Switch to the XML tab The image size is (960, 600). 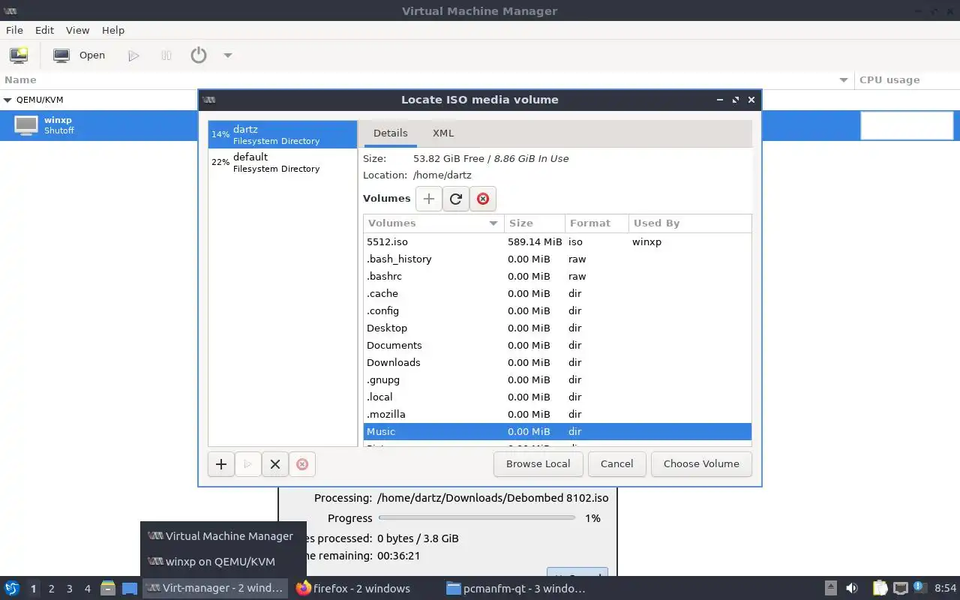tap(443, 133)
